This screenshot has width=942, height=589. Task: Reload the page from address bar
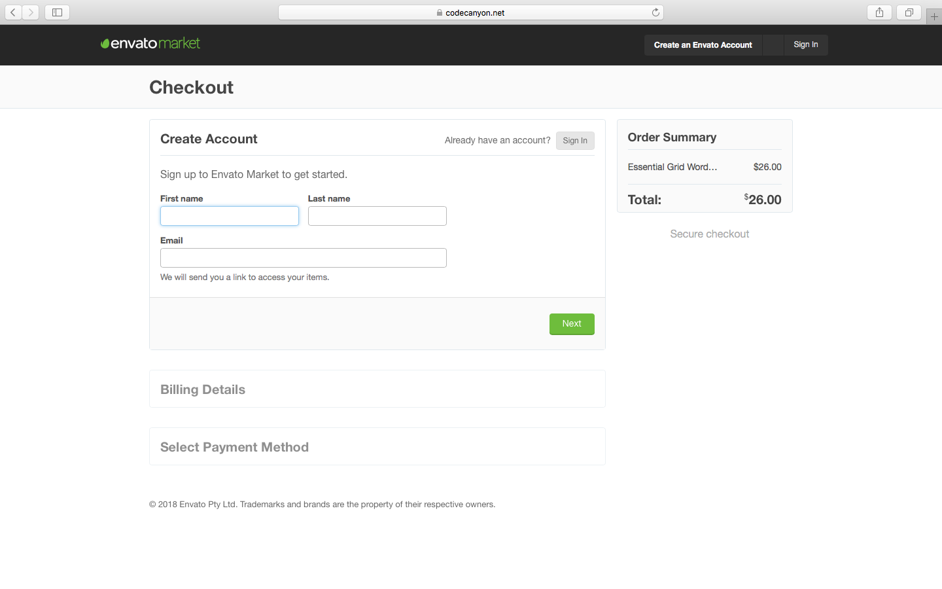pos(655,12)
